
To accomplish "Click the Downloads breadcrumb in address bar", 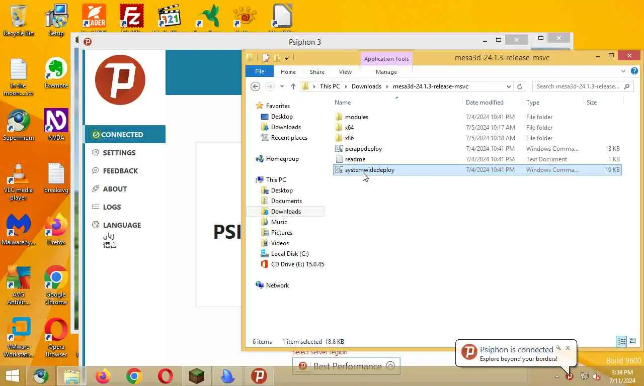I will point(366,86).
